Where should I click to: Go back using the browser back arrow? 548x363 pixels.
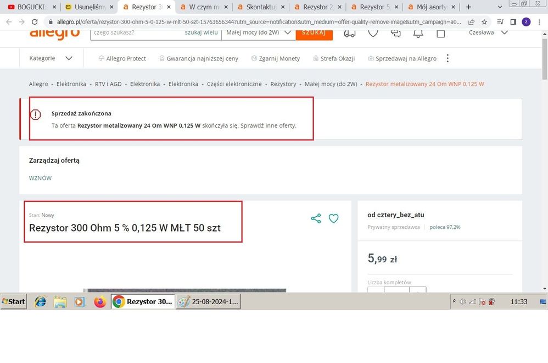coord(9,21)
